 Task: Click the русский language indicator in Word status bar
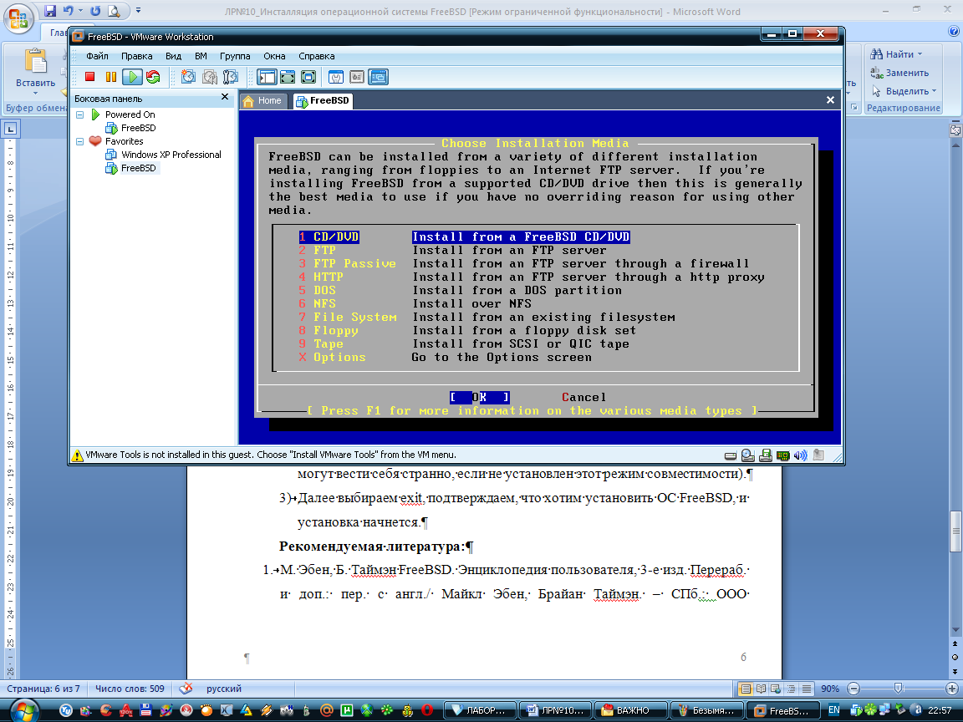223,689
